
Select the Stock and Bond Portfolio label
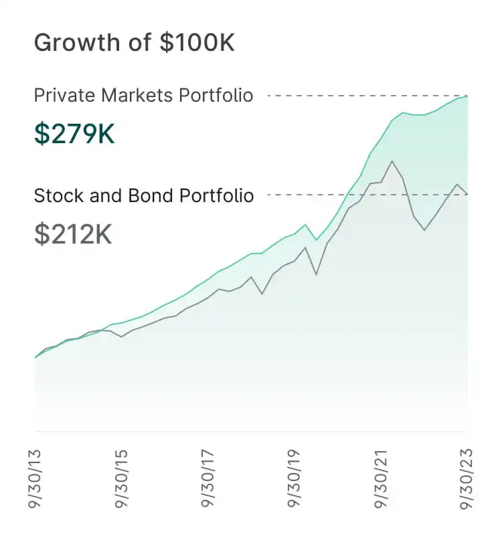point(143,195)
